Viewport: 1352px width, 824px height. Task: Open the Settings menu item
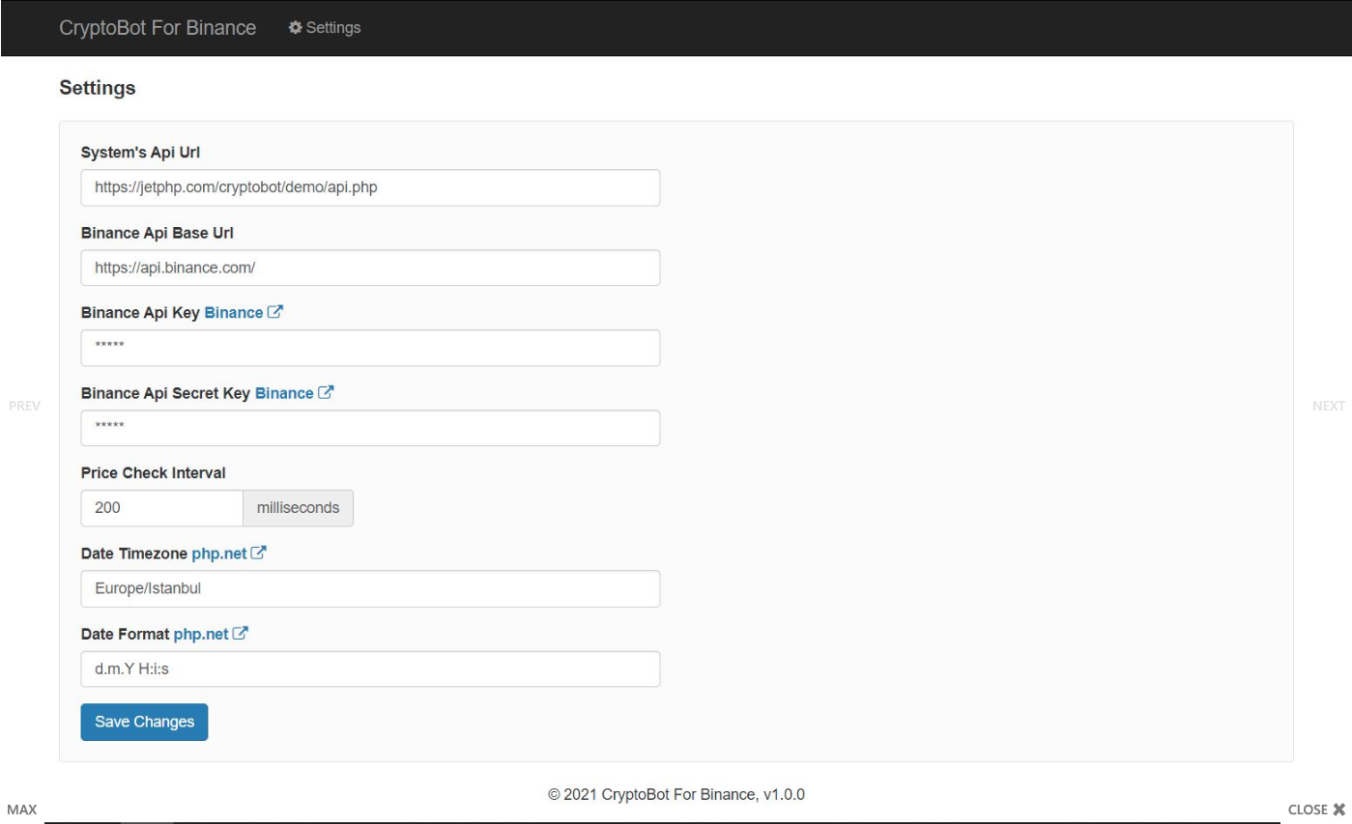332,28
